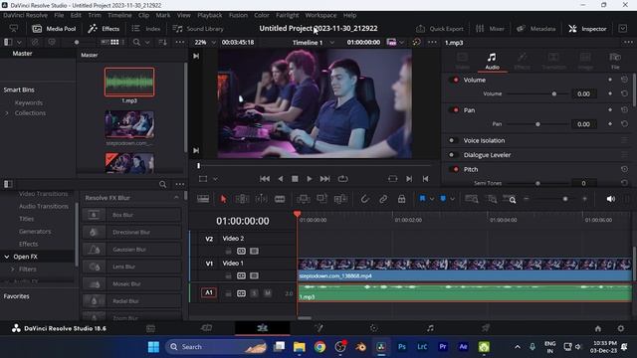Screen dimensions: 637x358
Task: Click the Overwrite Clip tool
Action: point(321,199)
